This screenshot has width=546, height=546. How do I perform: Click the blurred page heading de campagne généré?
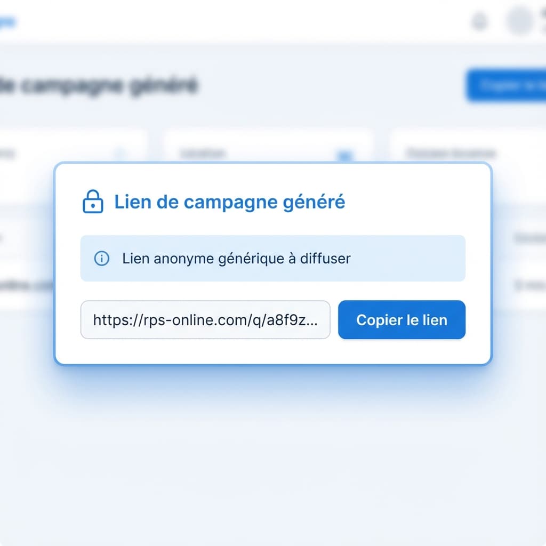(101, 85)
